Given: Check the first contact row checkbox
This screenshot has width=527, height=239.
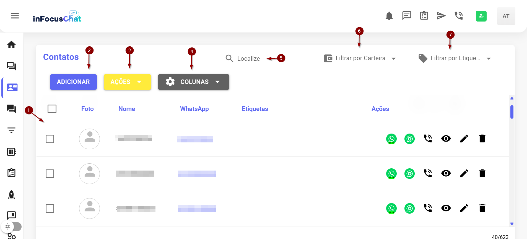Looking at the screenshot, I should [x=50, y=139].
